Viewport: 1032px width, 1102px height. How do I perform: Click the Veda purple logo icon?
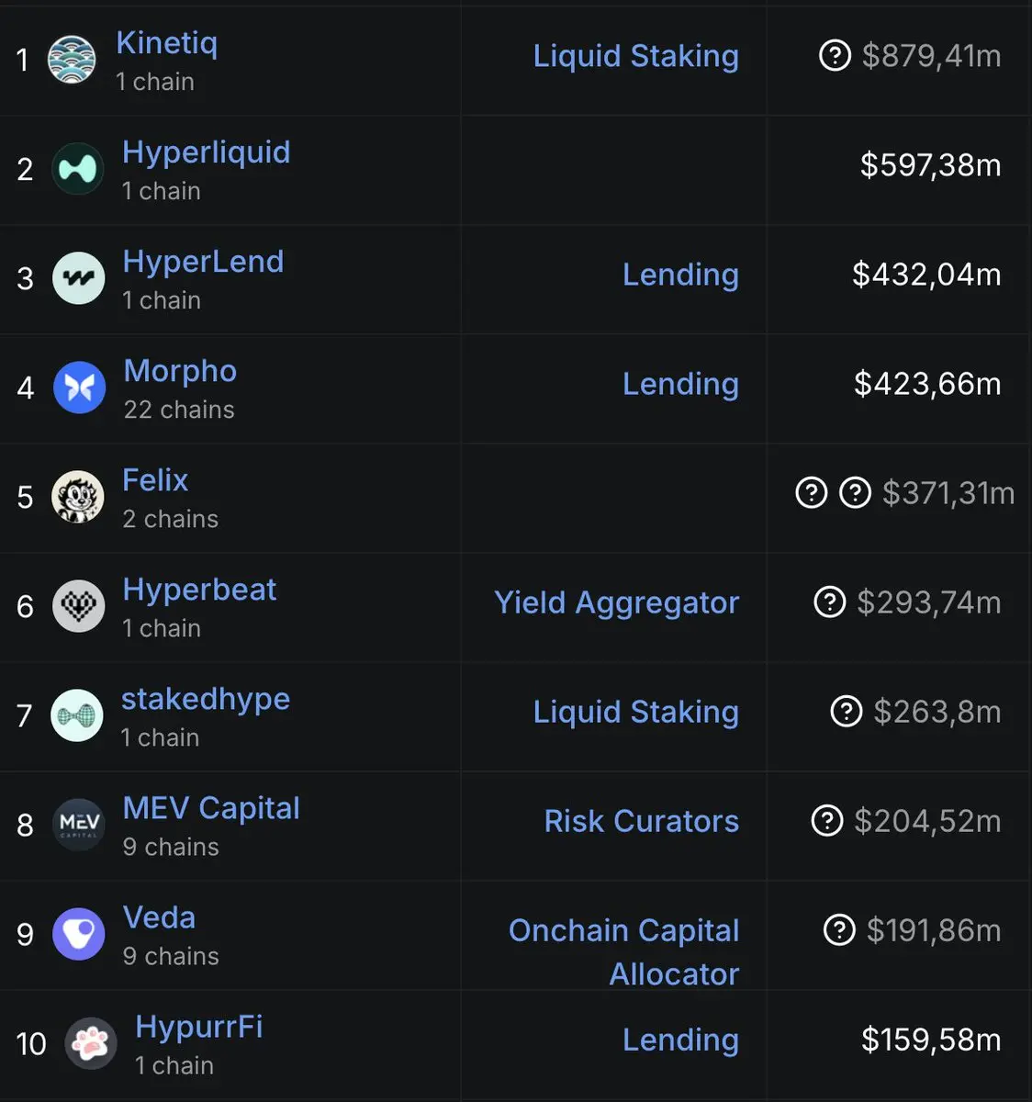tap(79, 934)
